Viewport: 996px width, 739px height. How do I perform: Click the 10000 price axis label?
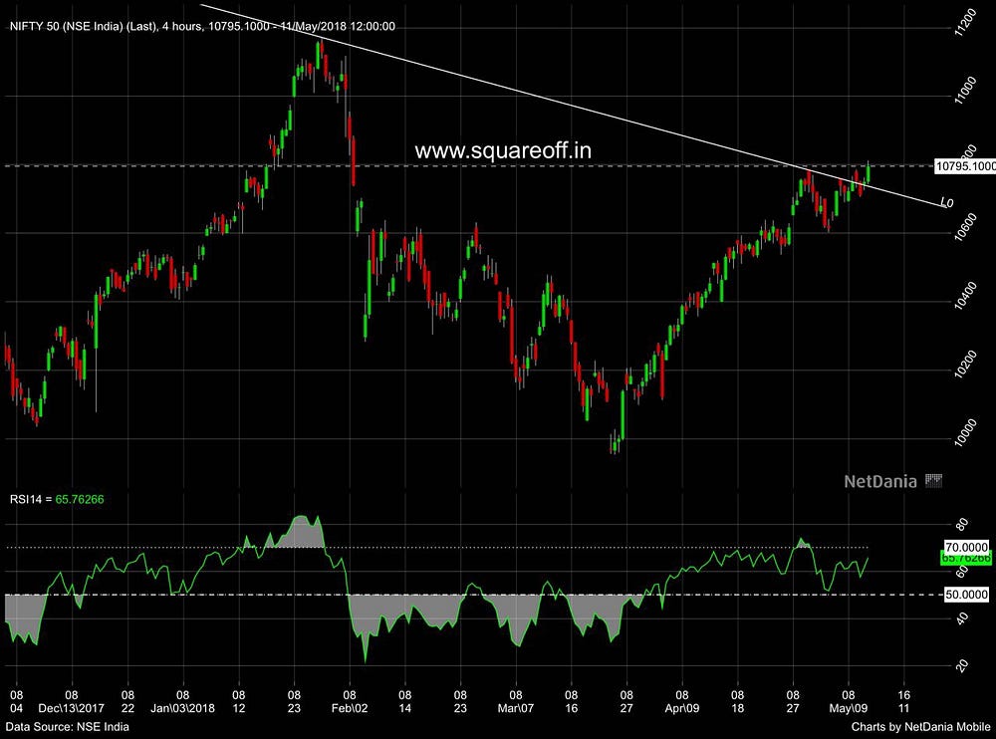coord(965,432)
